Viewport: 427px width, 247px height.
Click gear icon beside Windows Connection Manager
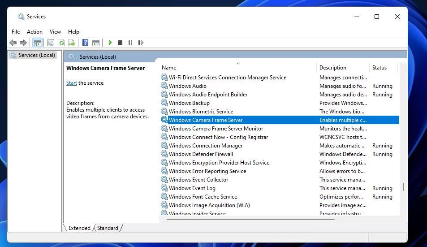tap(164, 145)
